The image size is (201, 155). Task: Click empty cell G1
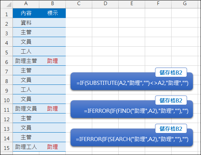point(184,13)
